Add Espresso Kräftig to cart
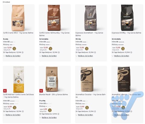The width and height of the screenshot is (145, 124). (x=123, y=49)
